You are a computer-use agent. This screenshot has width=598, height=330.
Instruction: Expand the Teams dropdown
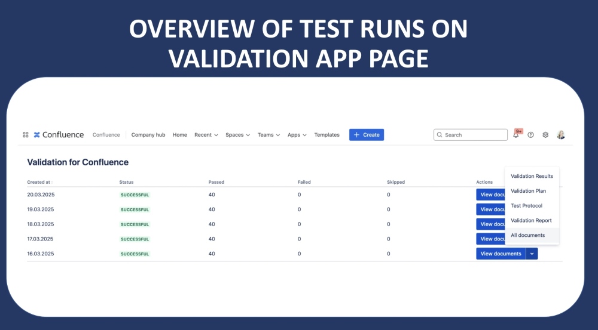pyautogui.click(x=269, y=135)
